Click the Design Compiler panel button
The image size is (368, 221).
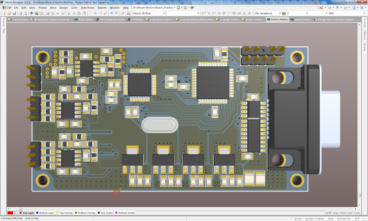click(x=315, y=219)
